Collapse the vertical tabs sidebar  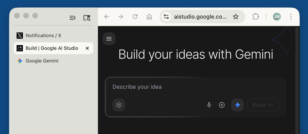tap(73, 18)
